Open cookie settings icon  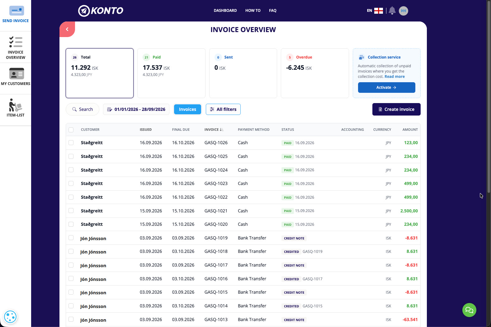tap(10, 317)
